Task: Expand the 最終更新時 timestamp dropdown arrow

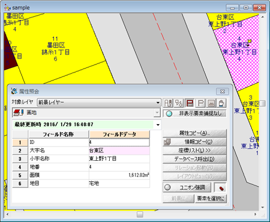Action: point(158,125)
